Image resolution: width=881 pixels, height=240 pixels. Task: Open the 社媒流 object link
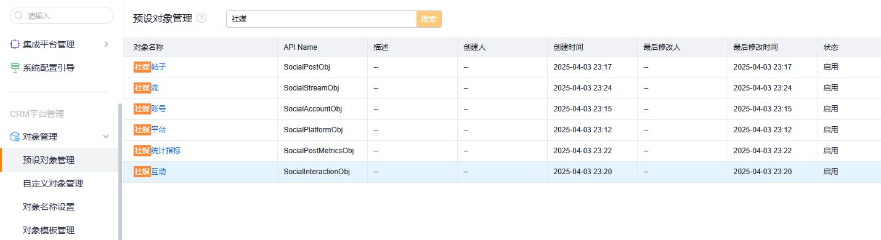(146, 88)
